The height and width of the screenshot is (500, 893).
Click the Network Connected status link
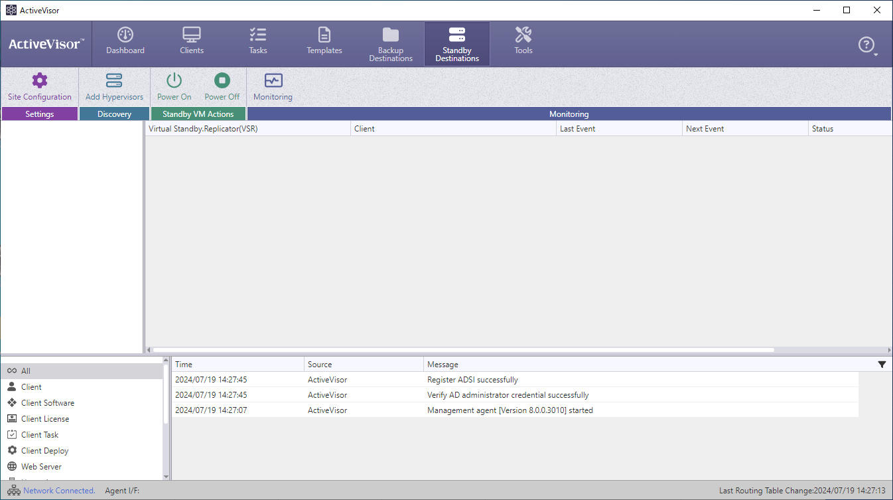(x=59, y=491)
